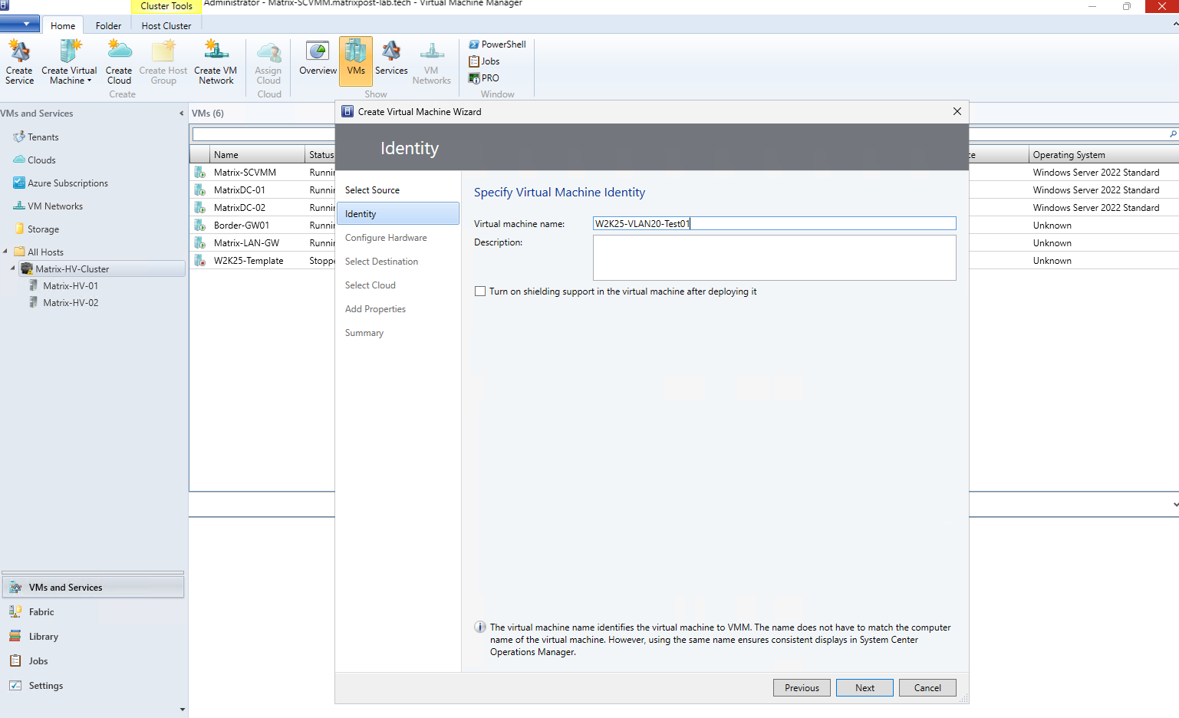1179x718 pixels.
Task: Collapse the Matrix-HV-Cluster tree node
Action: pyautogui.click(x=13, y=268)
